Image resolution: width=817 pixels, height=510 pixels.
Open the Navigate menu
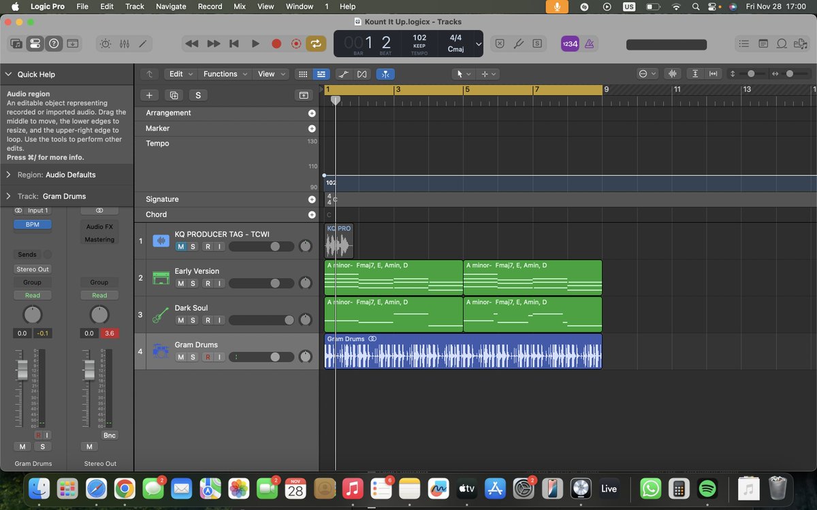[x=171, y=6]
